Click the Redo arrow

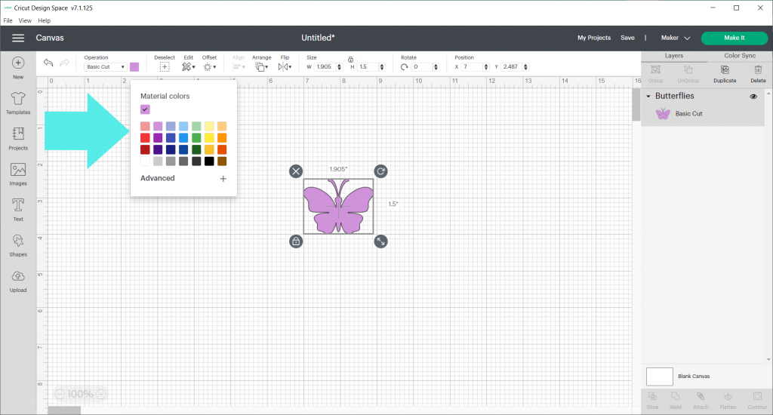pyautogui.click(x=65, y=63)
